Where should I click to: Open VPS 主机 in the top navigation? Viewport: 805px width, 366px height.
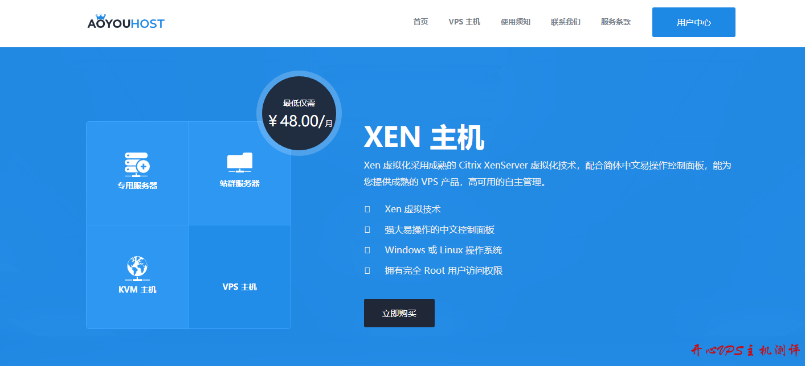pos(464,22)
